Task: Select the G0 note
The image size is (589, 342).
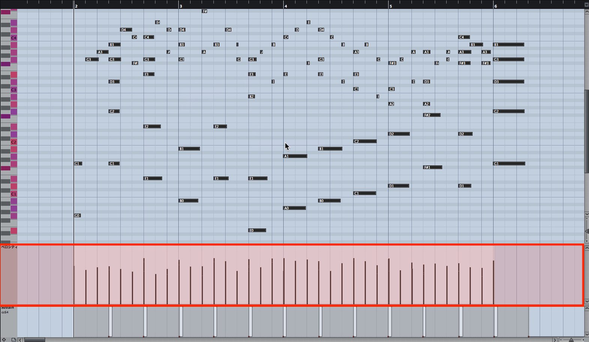Action: pos(78,216)
